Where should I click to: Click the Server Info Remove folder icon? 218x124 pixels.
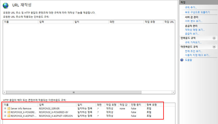9,108
